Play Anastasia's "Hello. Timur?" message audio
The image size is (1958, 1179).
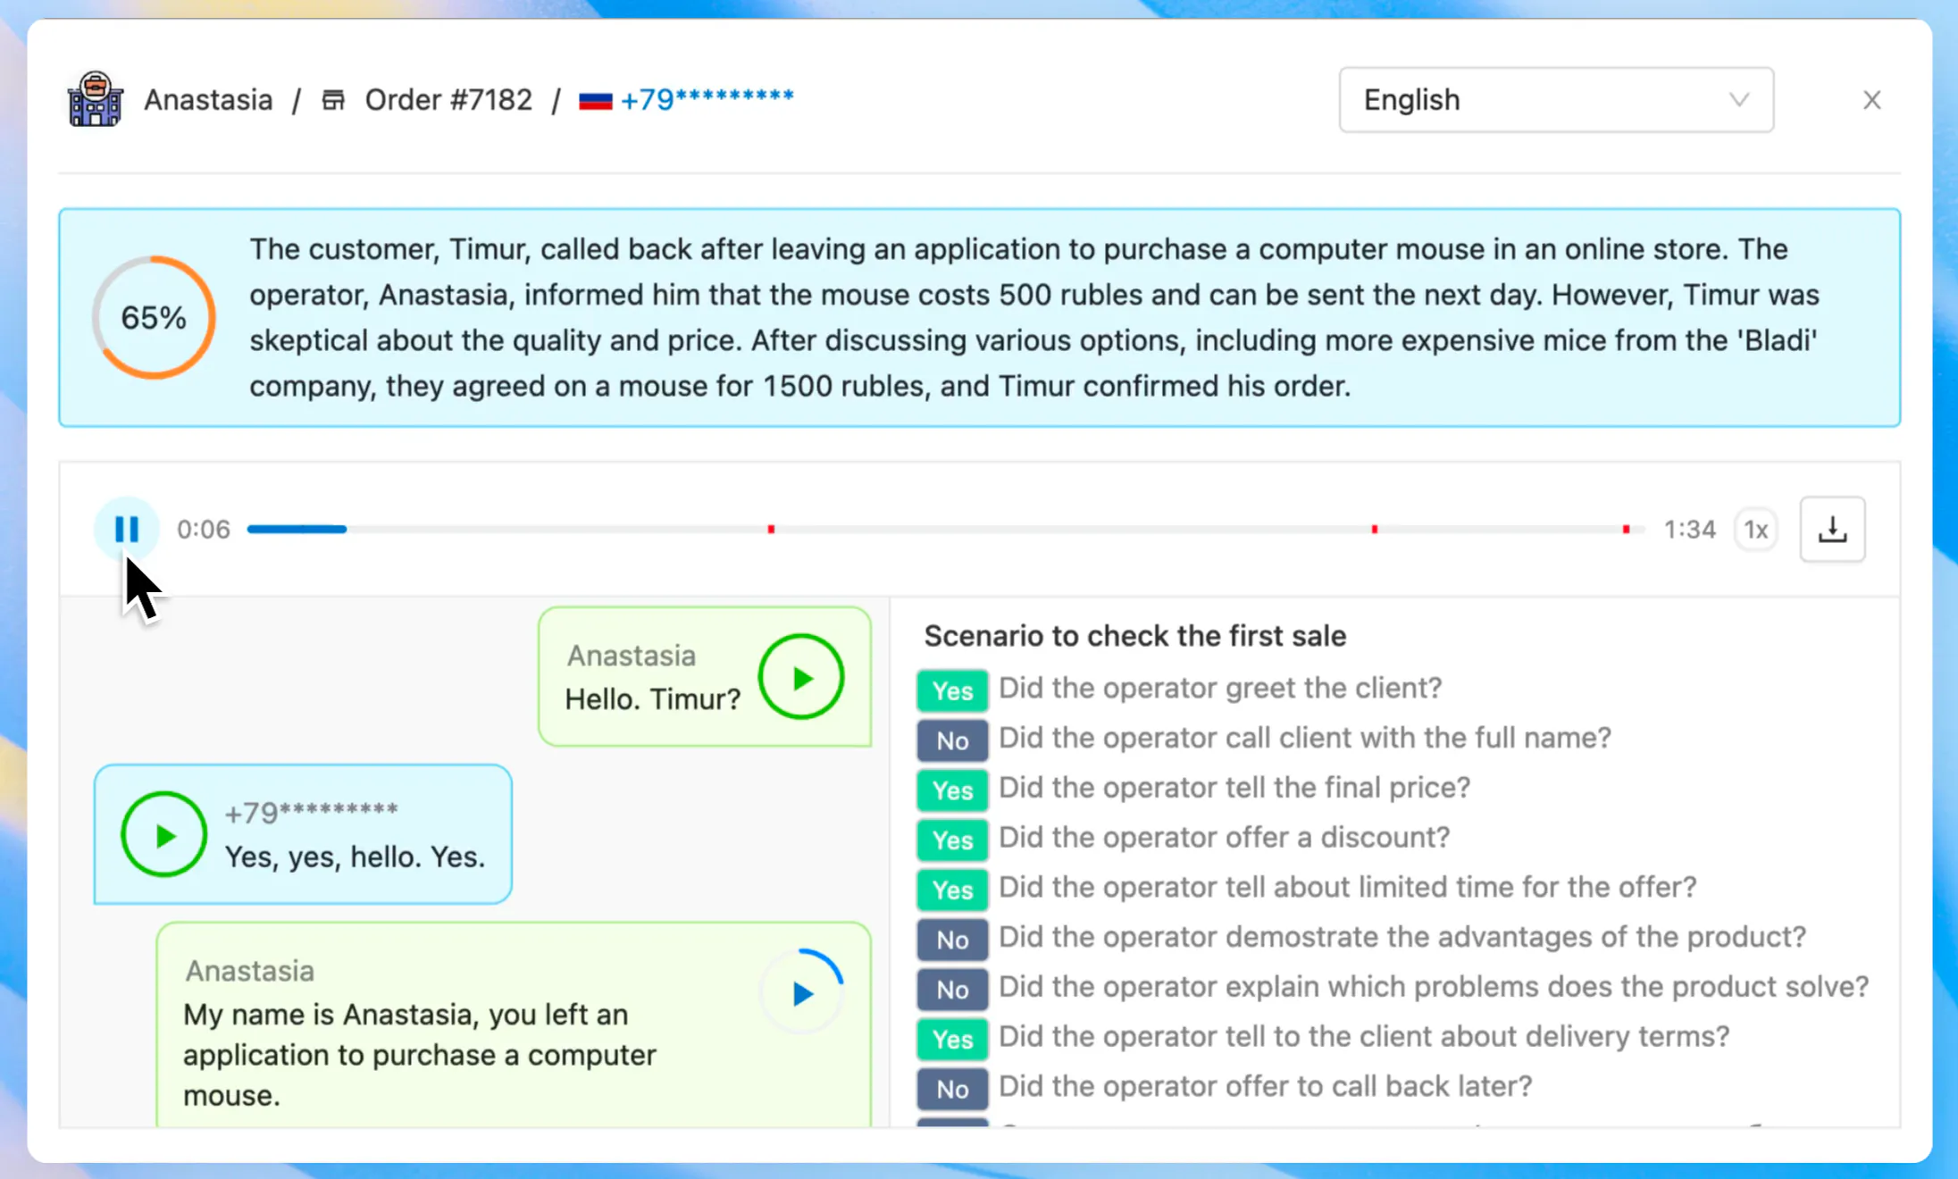coord(801,677)
